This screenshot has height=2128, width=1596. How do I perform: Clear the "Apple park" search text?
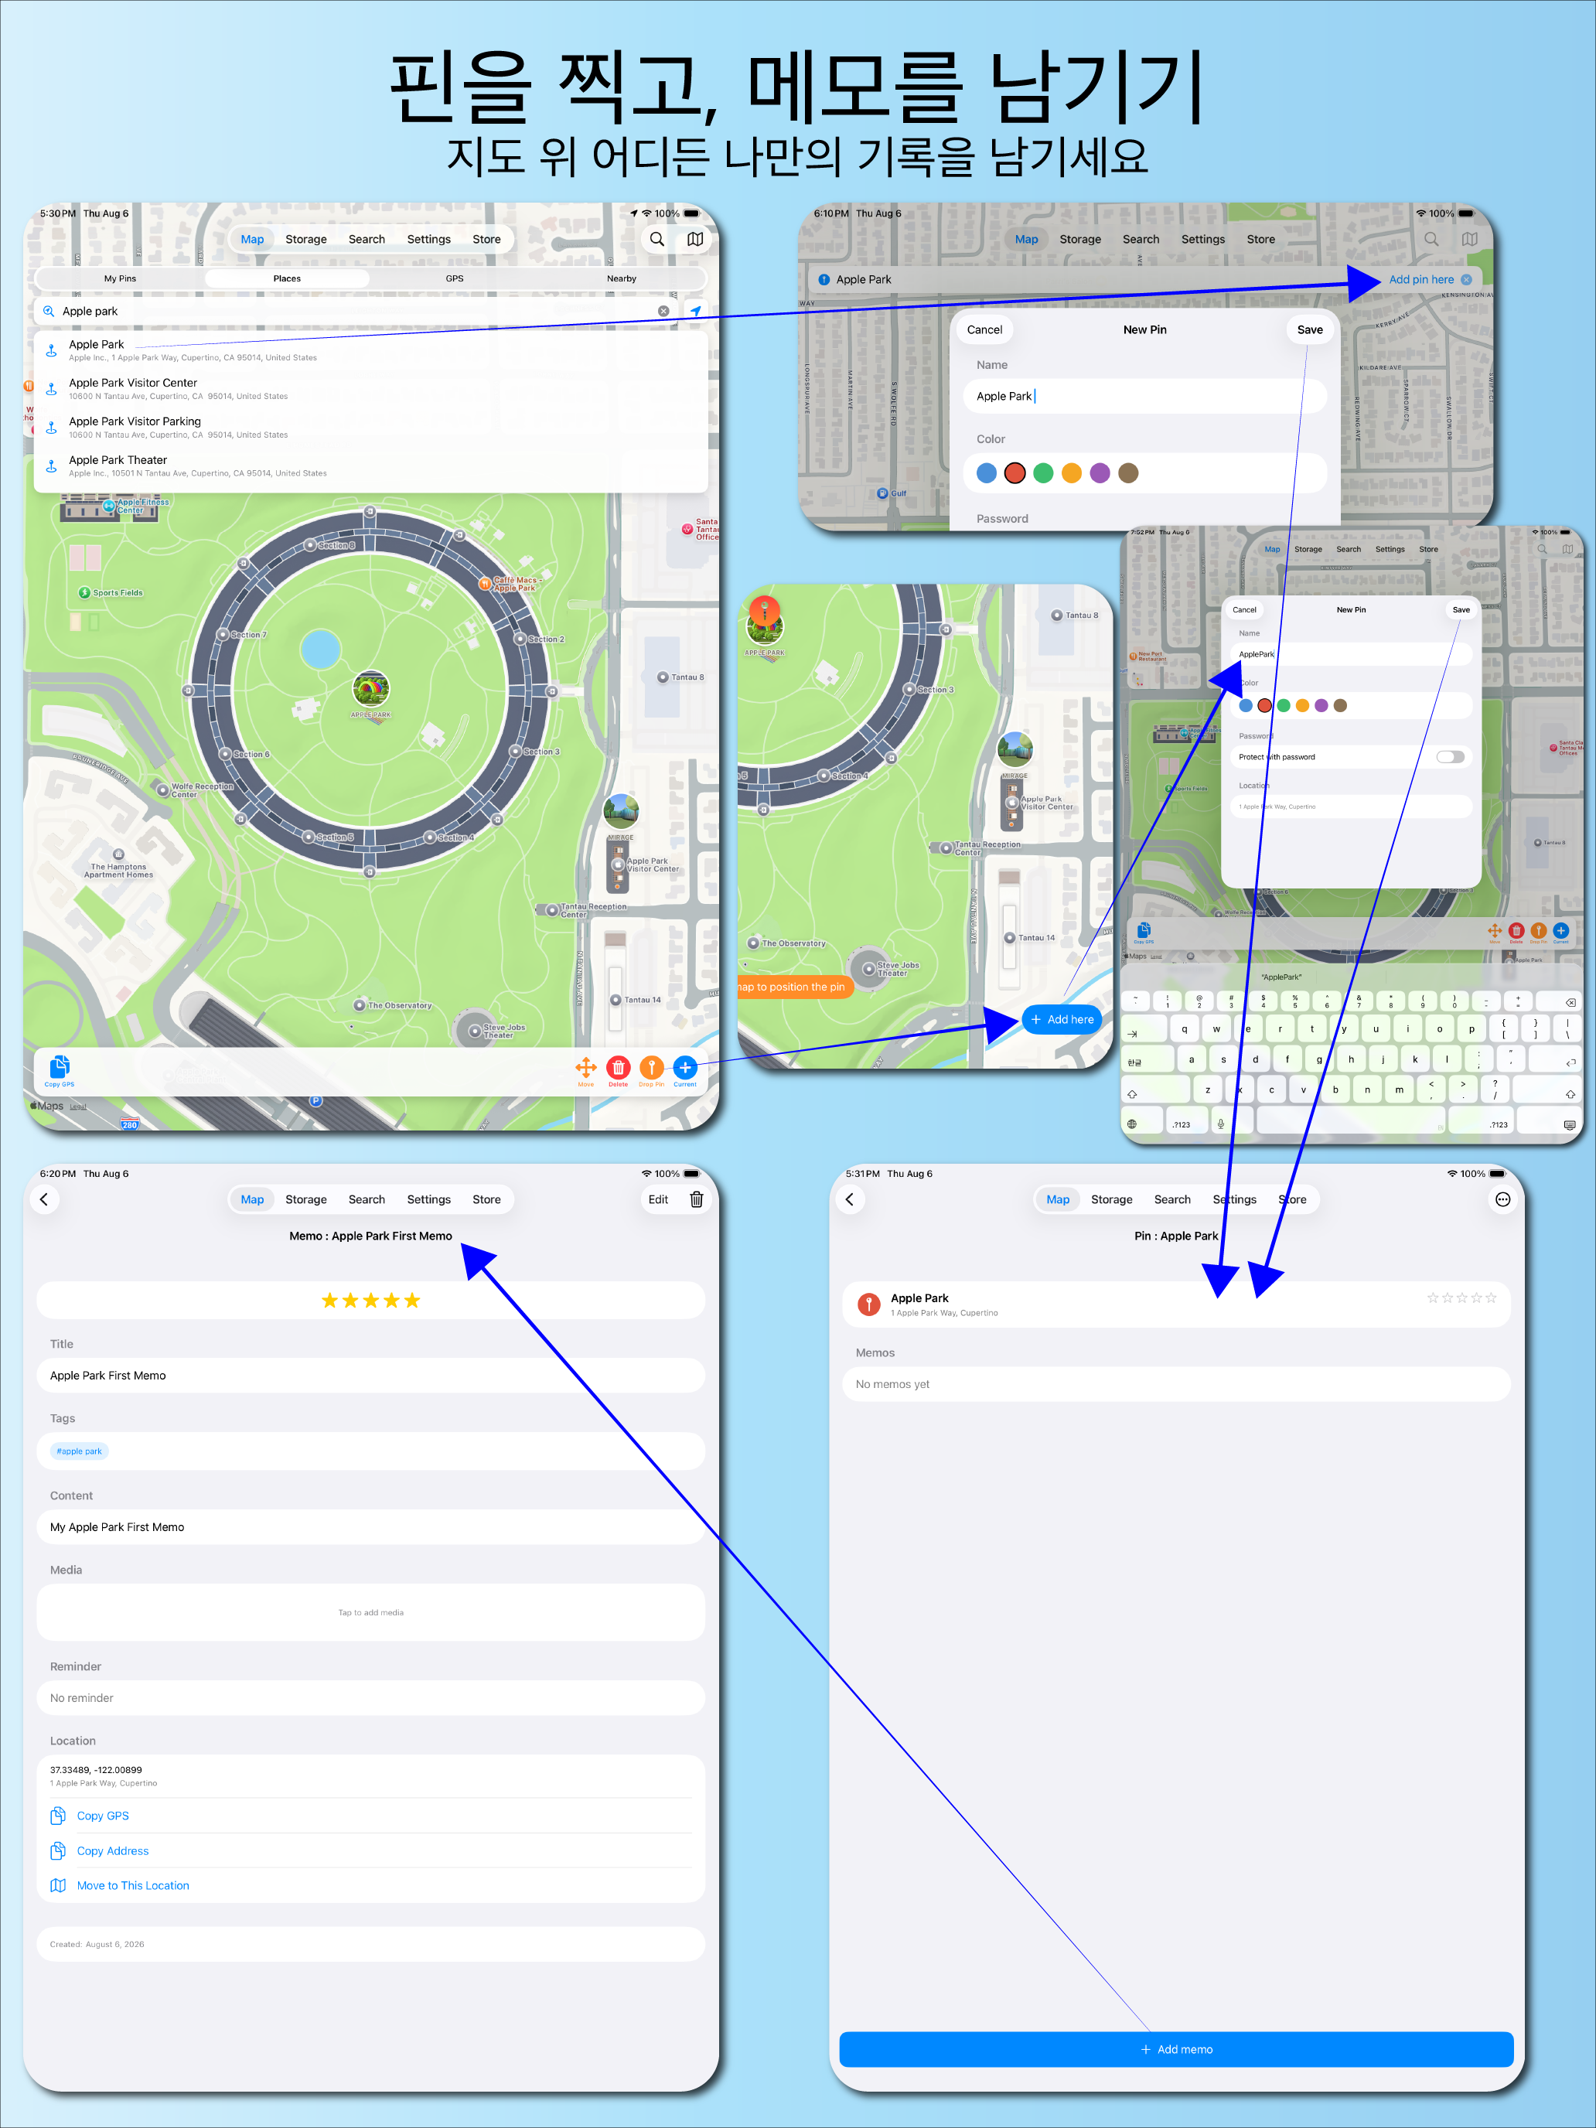pyautogui.click(x=663, y=311)
